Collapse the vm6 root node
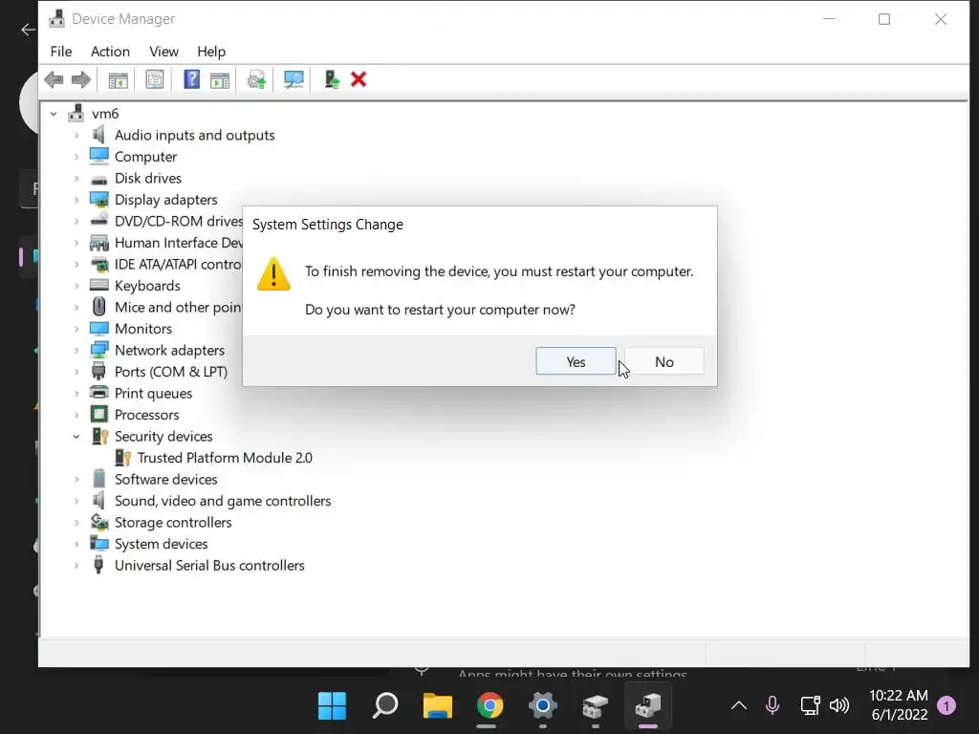Image resolution: width=979 pixels, height=734 pixels. [x=54, y=114]
